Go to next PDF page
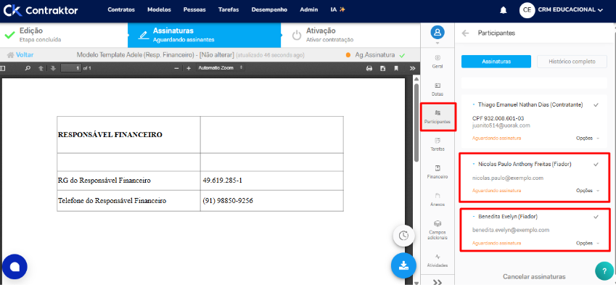 (54, 68)
